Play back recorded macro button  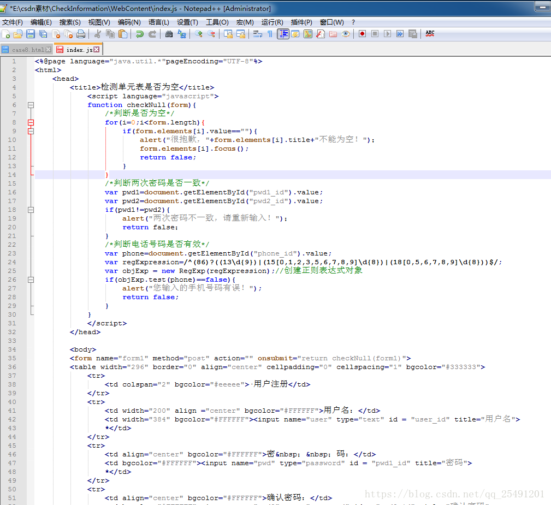coord(388,34)
